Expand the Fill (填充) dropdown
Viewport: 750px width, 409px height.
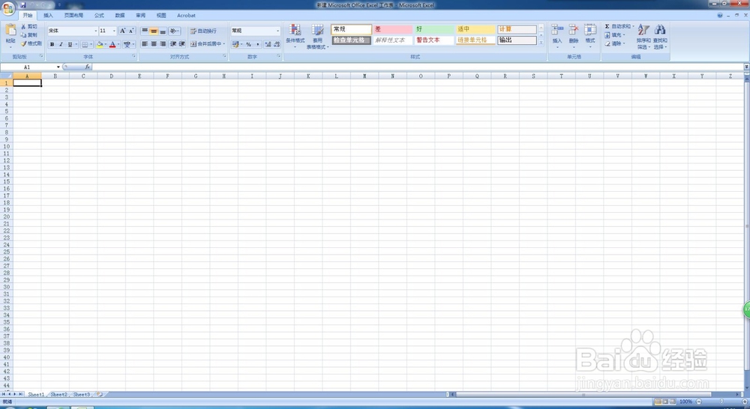click(624, 35)
